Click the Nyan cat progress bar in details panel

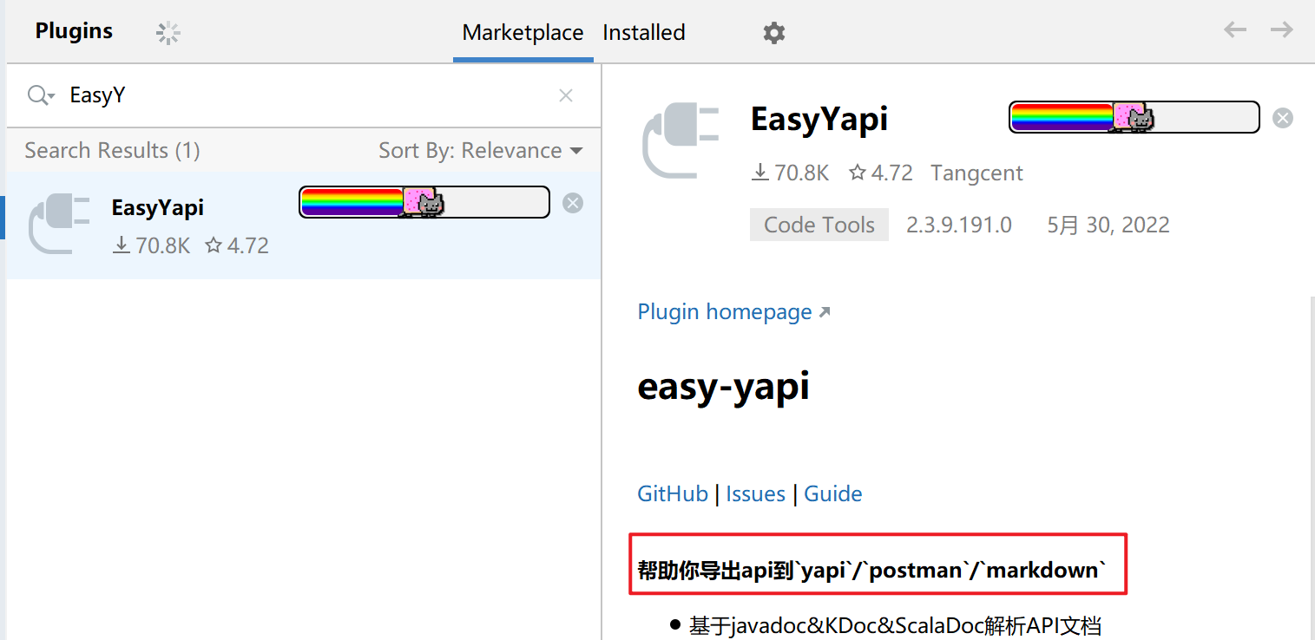[1134, 117]
